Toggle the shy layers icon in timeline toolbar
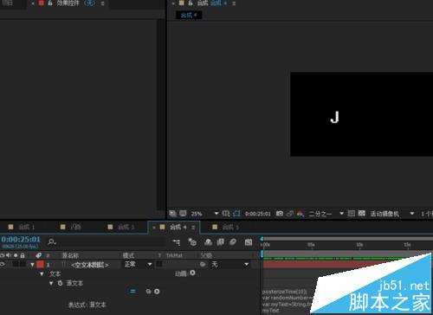The image size is (433, 315). click(x=208, y=242)
